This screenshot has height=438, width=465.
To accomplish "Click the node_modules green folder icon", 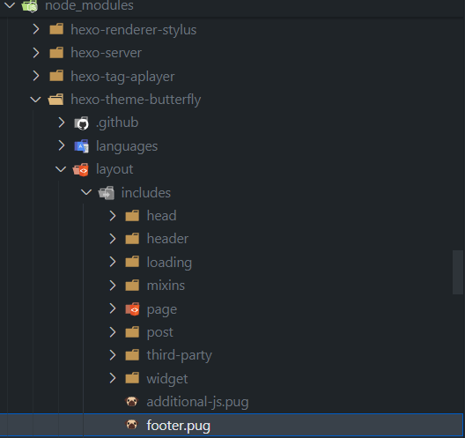I will point(30,5).
